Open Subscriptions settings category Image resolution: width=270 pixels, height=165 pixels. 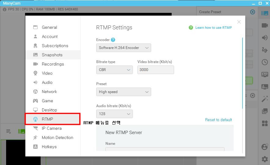[53, 46]
